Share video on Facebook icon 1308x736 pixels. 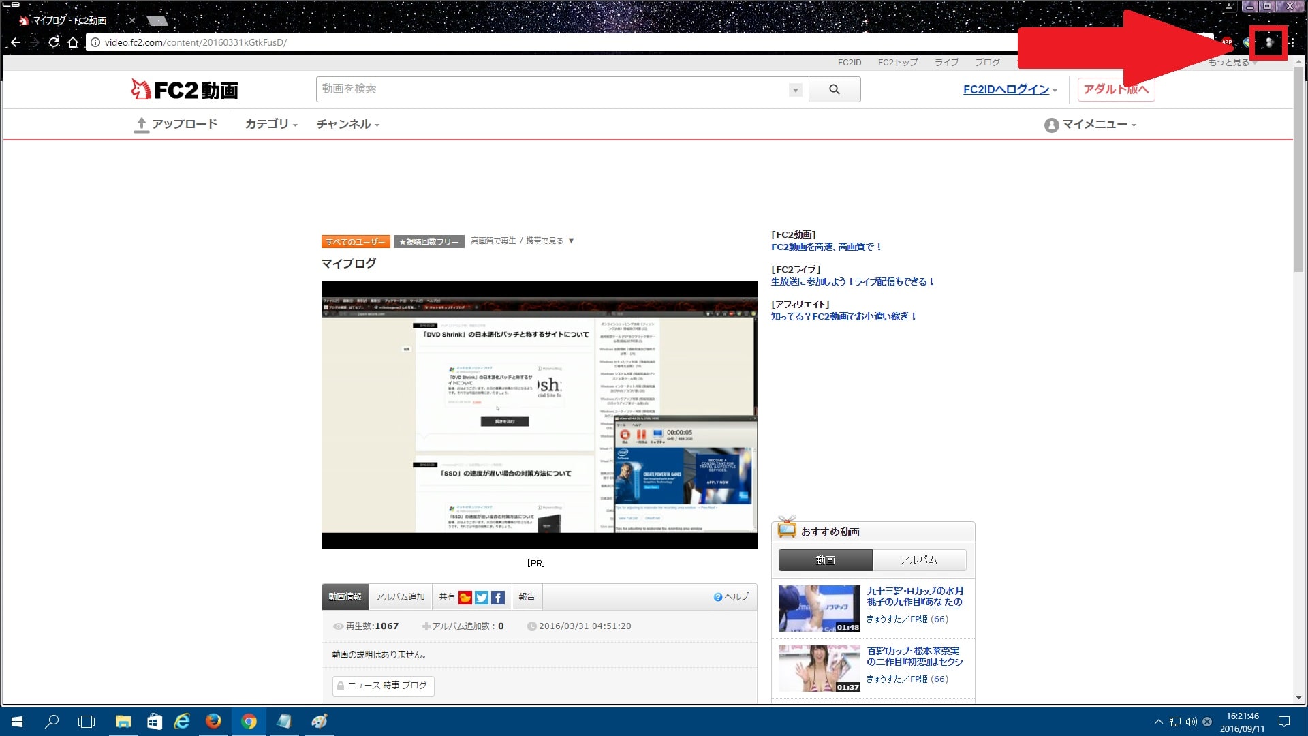(x=498, y=598)
